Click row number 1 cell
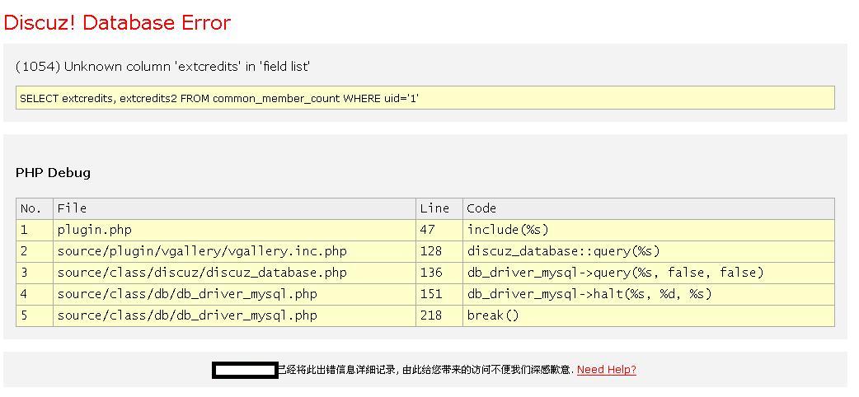The width and height of the screenshot is (859, 397). tap(35, 230)
